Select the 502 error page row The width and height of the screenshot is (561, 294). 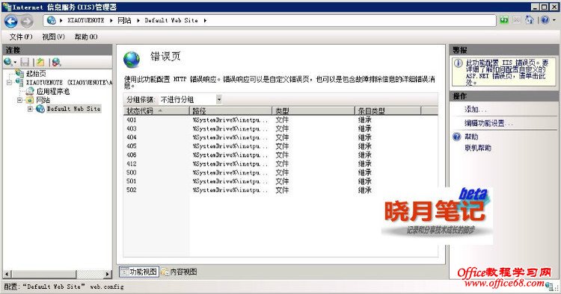click(x=280, y=190)
